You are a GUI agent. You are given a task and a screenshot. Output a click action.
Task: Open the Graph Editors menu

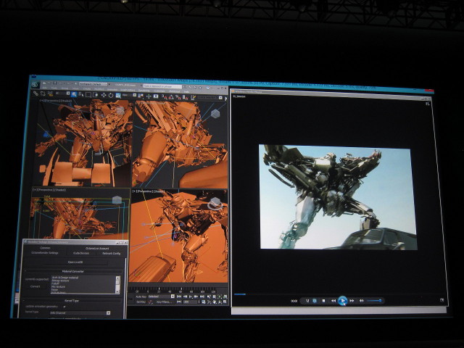(x=128, y=90)
